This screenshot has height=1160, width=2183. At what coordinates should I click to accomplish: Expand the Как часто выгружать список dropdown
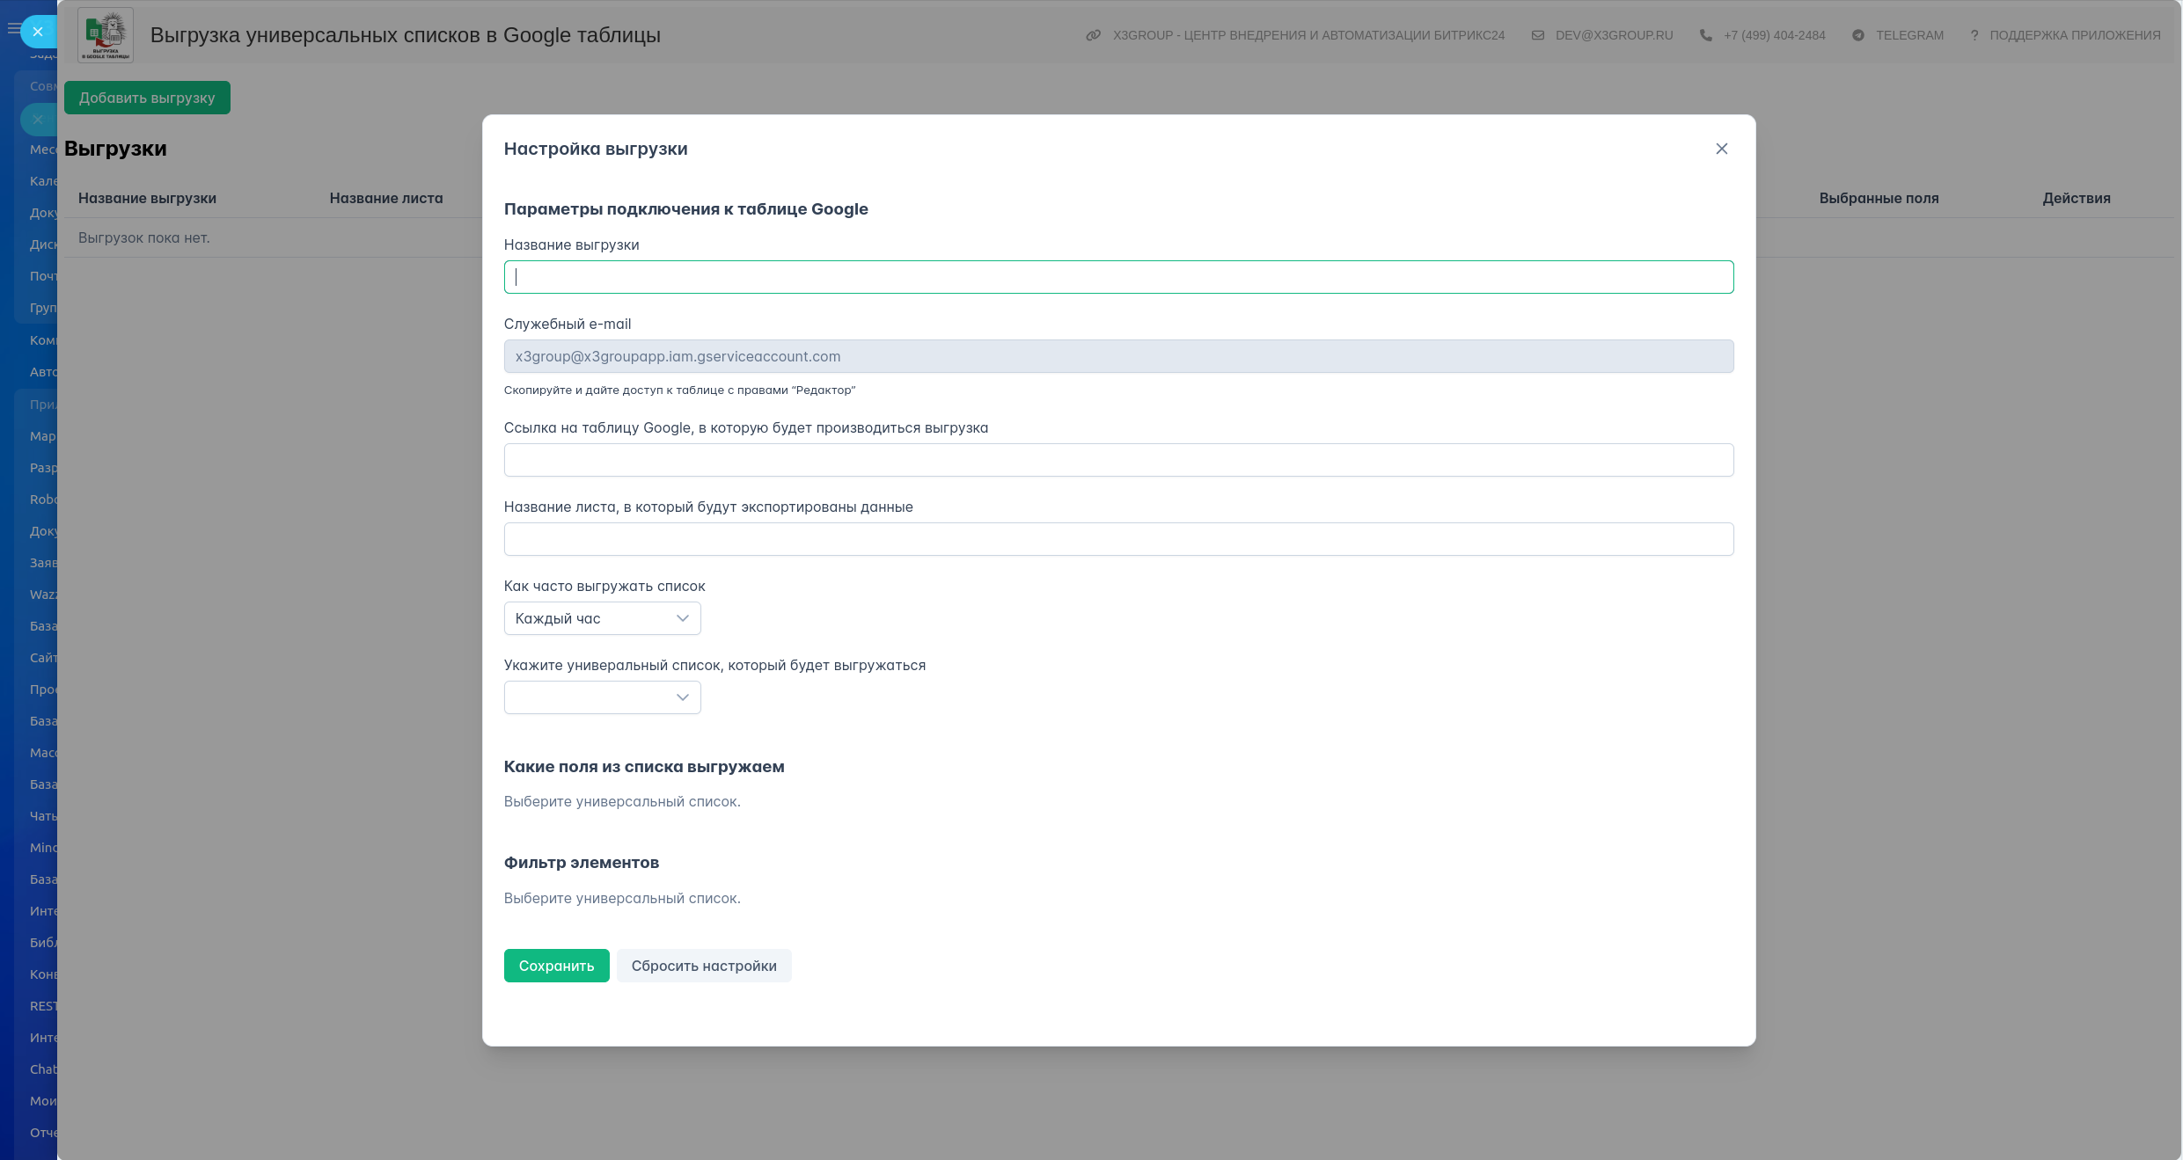point(602,618)
